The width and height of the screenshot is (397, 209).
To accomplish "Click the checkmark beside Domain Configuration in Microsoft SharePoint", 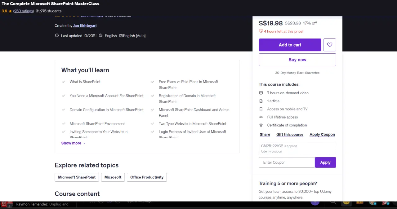I will point(63,110).
